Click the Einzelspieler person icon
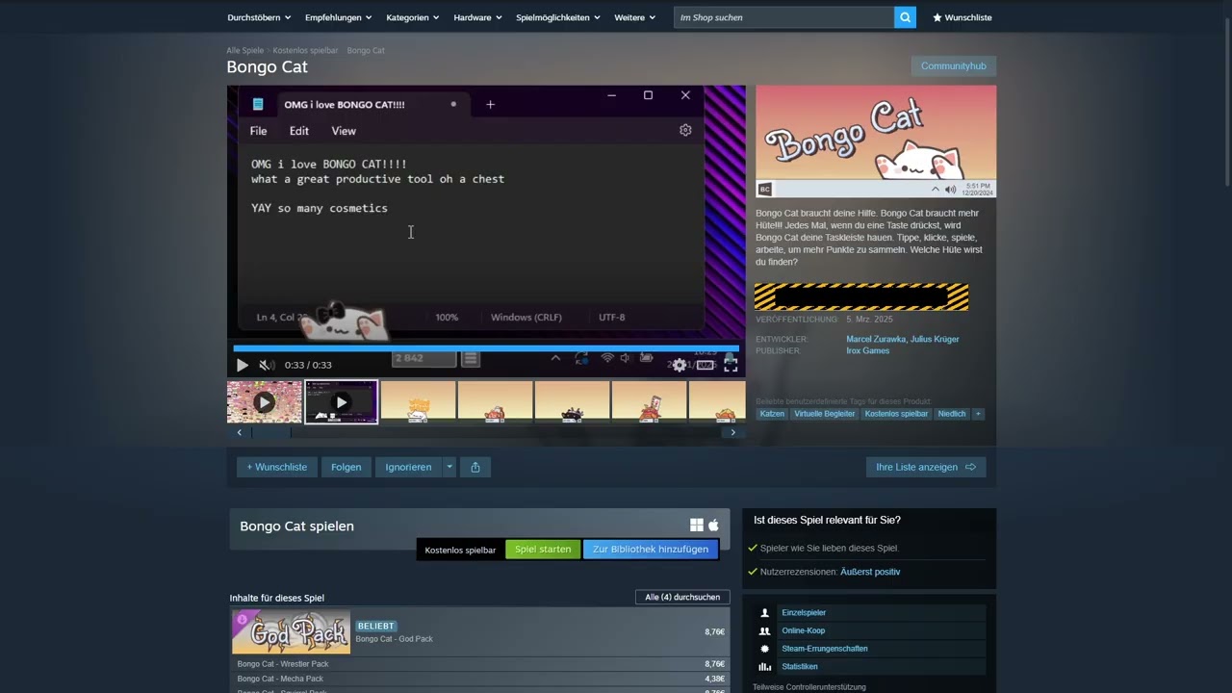The height and width of the screenshot is (693, 1232). (765, 612)
